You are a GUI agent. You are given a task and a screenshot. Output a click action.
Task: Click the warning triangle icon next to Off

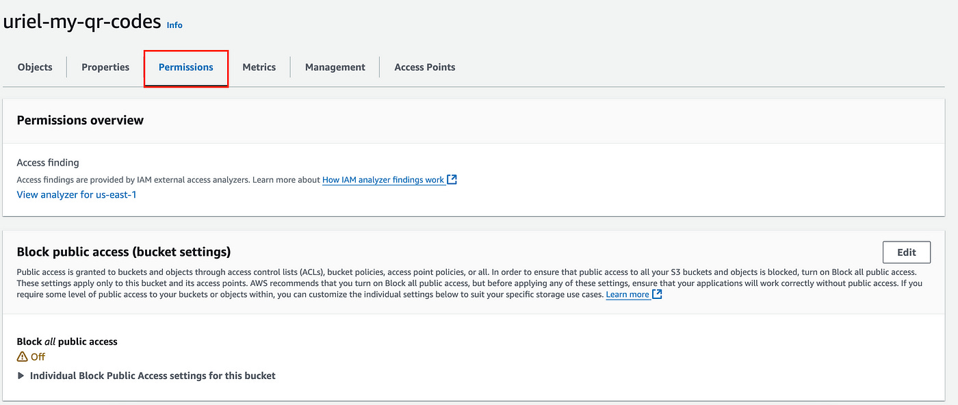click(x=23, y=356)
